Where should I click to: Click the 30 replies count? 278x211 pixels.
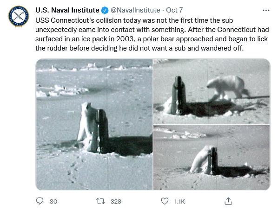coord(53,201)
